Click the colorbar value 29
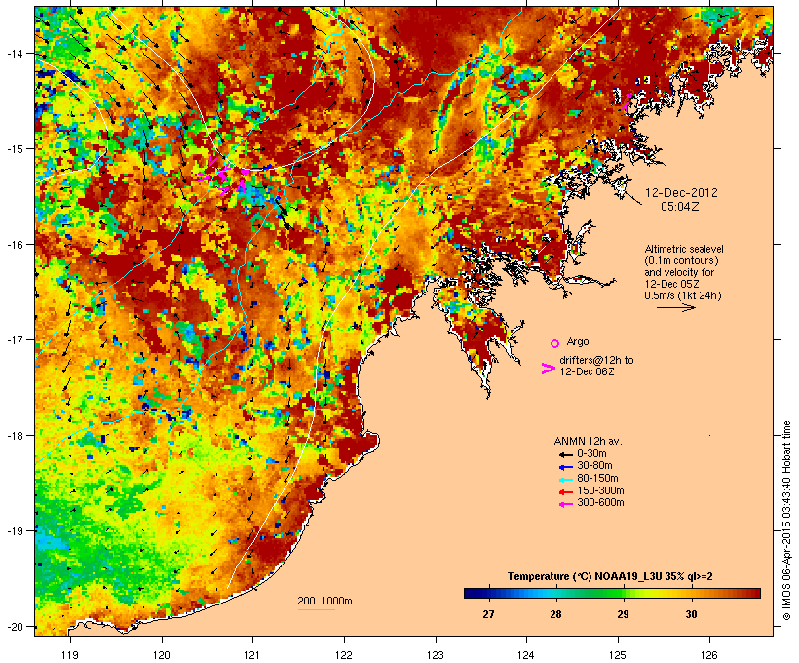Viewport: 799px width, 663px height. 623,614
